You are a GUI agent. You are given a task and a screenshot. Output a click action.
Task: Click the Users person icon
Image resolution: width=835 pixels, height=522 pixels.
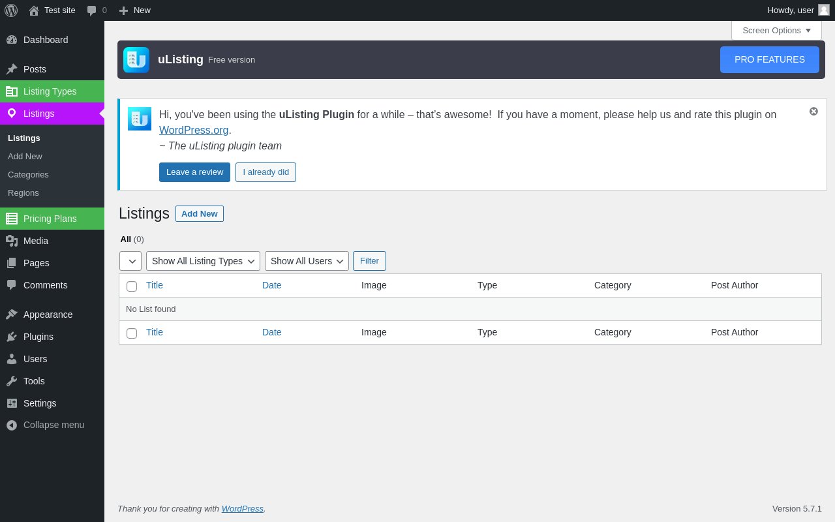[x=12, y=359]
